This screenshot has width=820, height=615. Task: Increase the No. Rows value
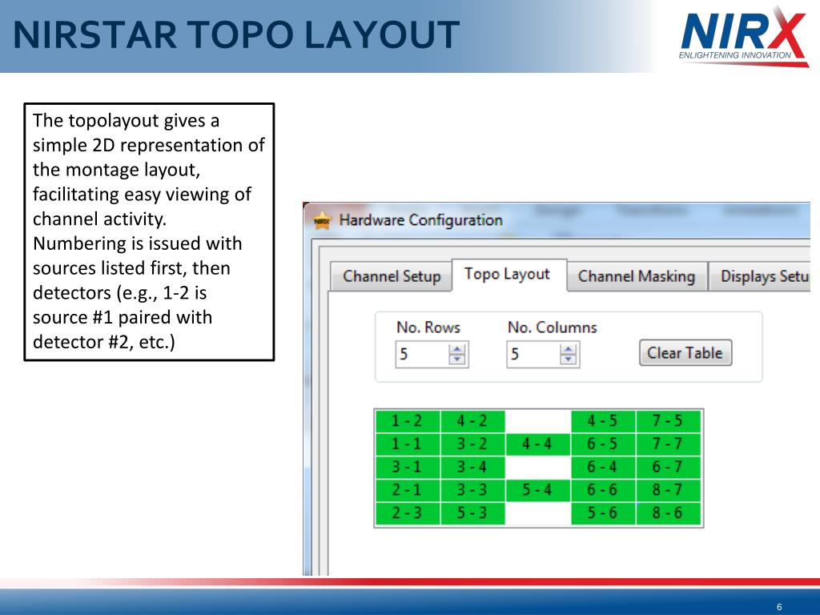457,349
